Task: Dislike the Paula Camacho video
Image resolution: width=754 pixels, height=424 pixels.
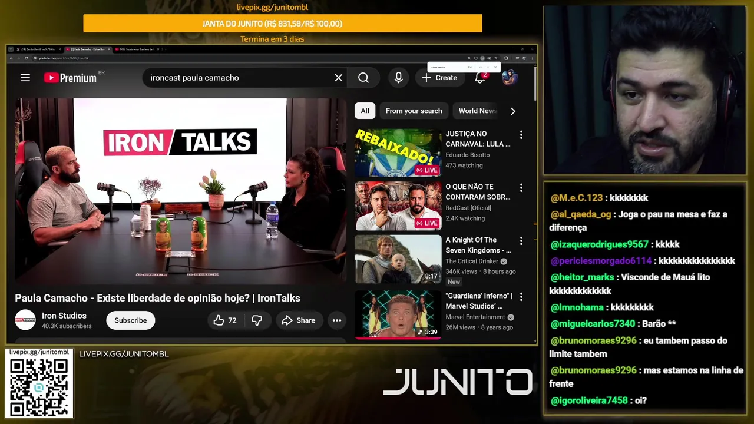Action: [x=257, y=320]
